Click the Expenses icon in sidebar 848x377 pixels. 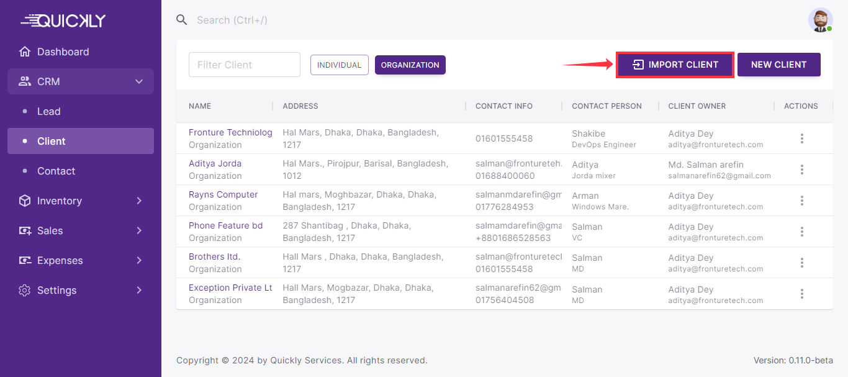tap(25, 260)
